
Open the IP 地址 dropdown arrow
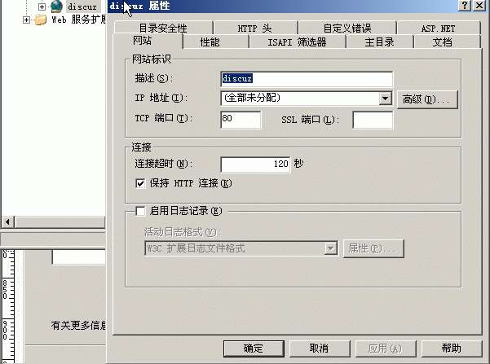click(x=386, y=99)
